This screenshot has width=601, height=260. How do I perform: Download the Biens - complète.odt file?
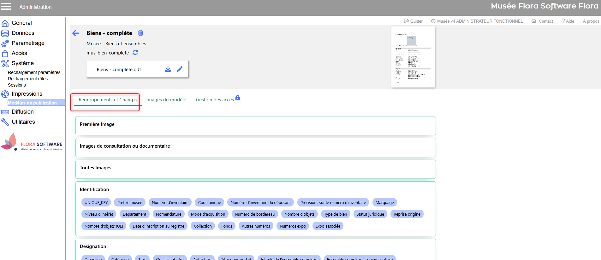coord(168,69)
